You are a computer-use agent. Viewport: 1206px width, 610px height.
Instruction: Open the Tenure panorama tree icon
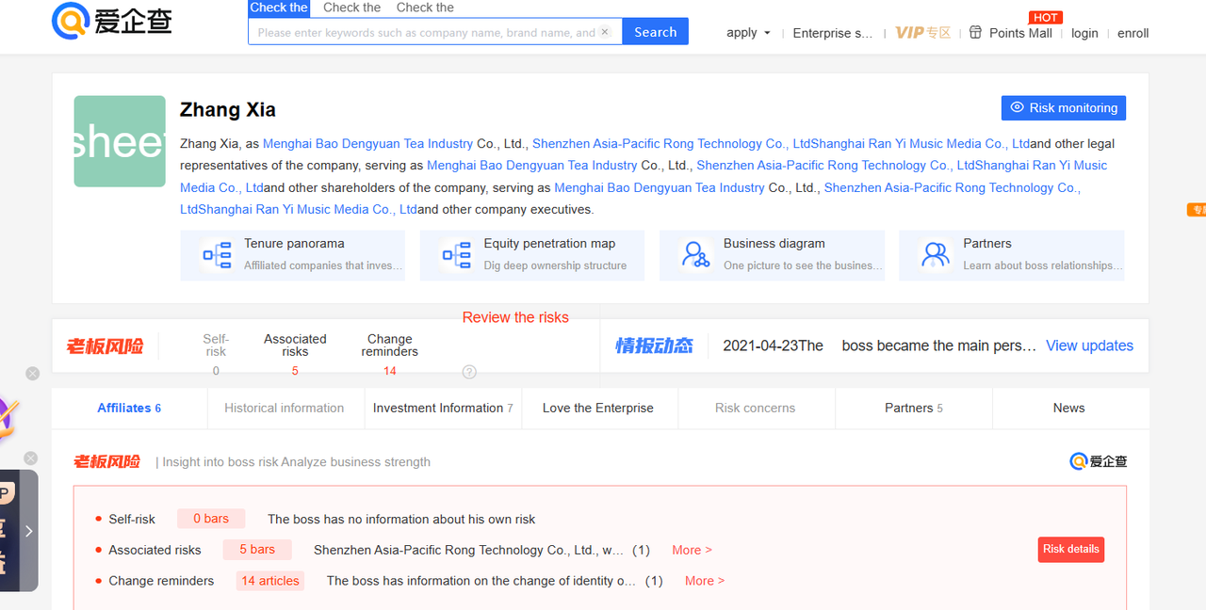[x=218, y=255]
